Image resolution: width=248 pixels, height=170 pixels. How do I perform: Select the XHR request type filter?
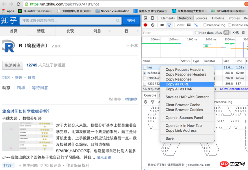pyautogui.click(x=236, y=33)
